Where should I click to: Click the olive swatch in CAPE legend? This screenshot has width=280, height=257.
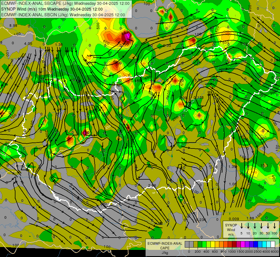pos(196,244)
